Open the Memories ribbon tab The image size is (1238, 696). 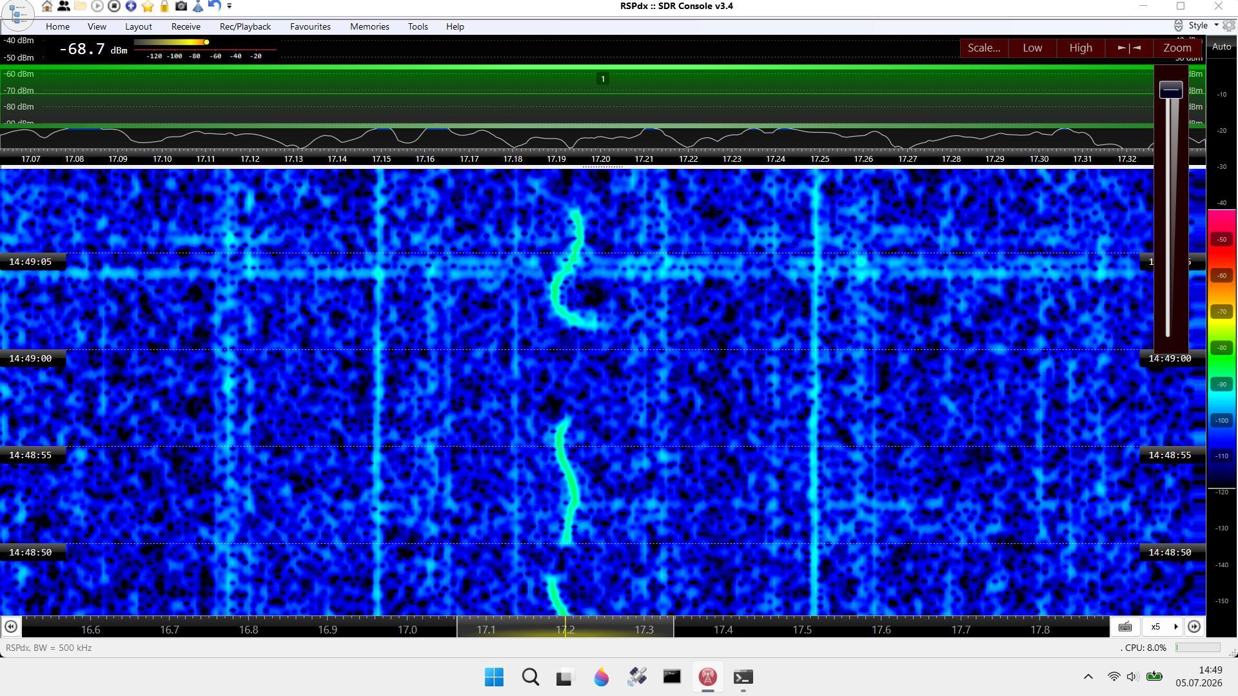pyautogui.click(x=369, y=26)
